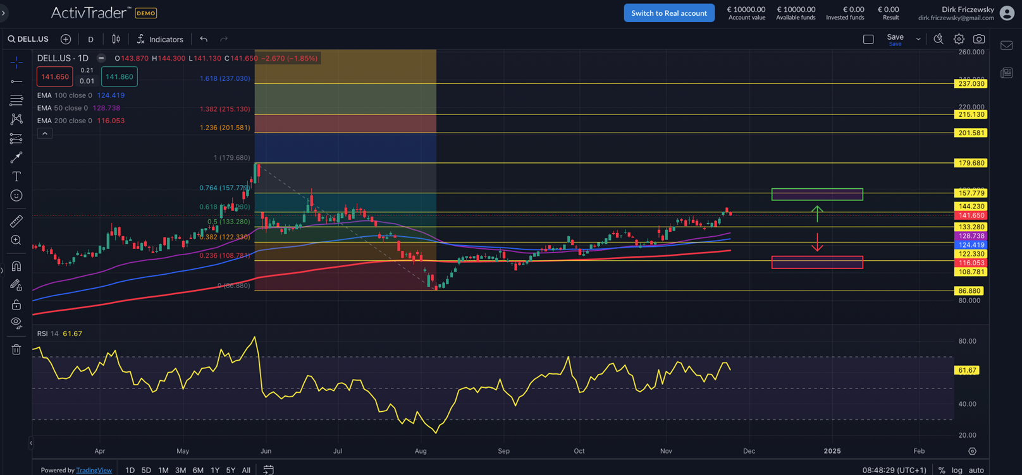Select the text annotation tool
The height and width of the screenshot is (475, 1022).
16,177
